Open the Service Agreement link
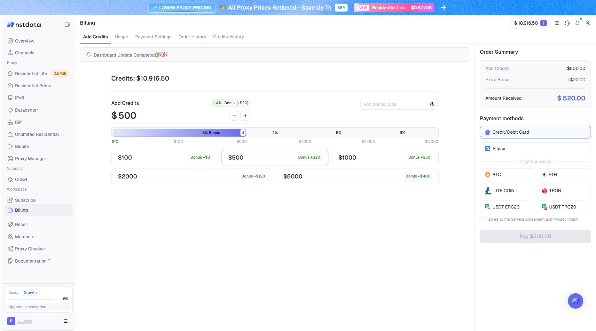Image resolution: width=596 pixels, height=331 pixels. click(528, 219)
